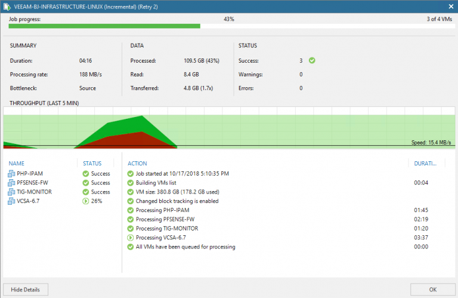Click the Processing rate value 188 MB/s
Viewport: 458px width, 298px height.
pyautogui.click(x=91, y=74)
